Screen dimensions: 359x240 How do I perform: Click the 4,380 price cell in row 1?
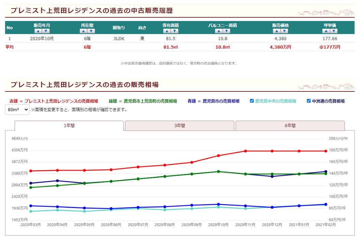[280, 39]
